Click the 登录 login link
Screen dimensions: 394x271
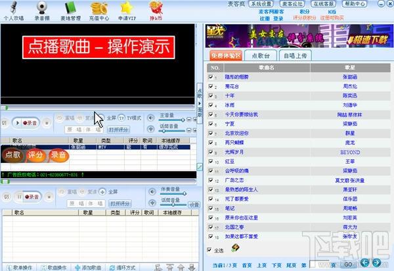[278, 18]
